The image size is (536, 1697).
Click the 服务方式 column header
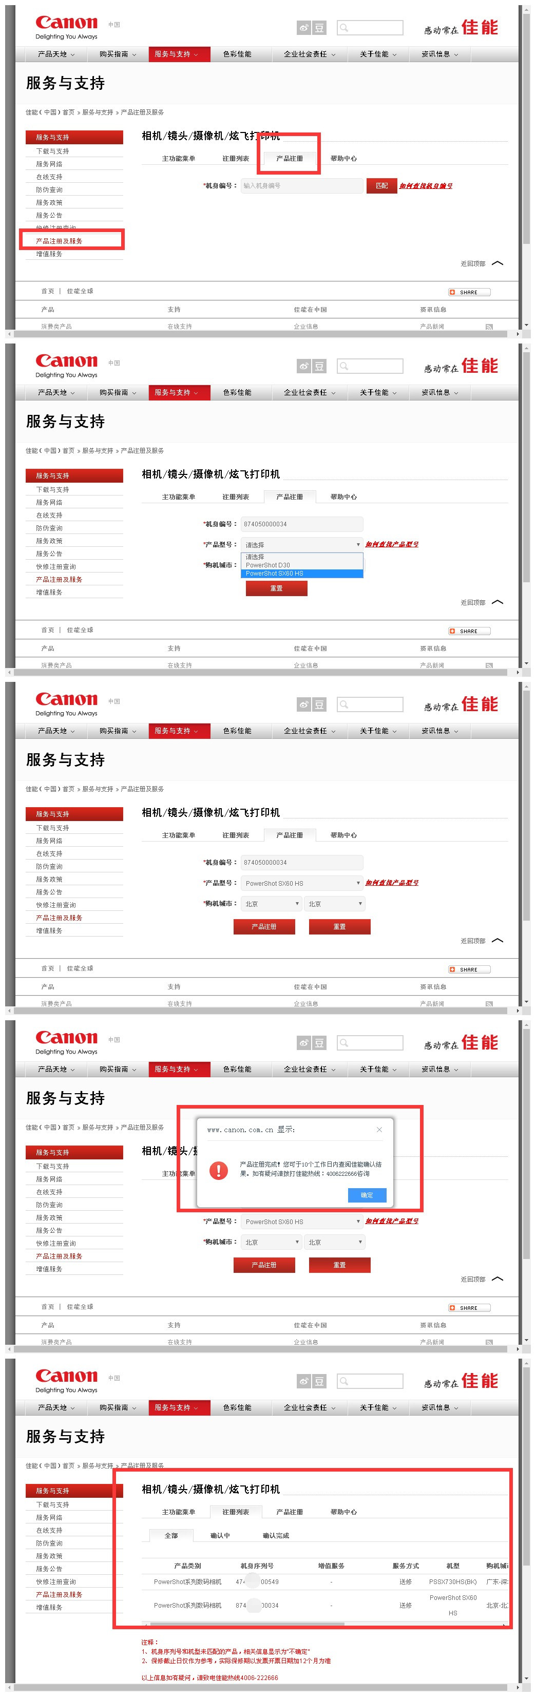click(x=406, y=1566)
